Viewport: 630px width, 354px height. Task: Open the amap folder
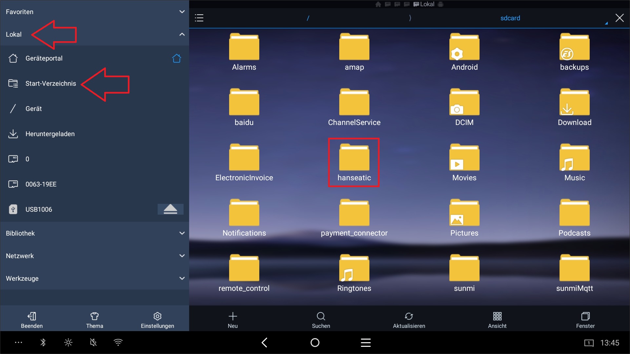[354, 52]
